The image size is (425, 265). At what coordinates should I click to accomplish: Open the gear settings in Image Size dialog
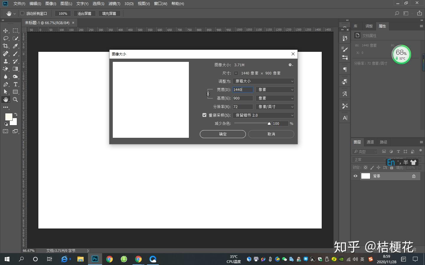[290, 65]
